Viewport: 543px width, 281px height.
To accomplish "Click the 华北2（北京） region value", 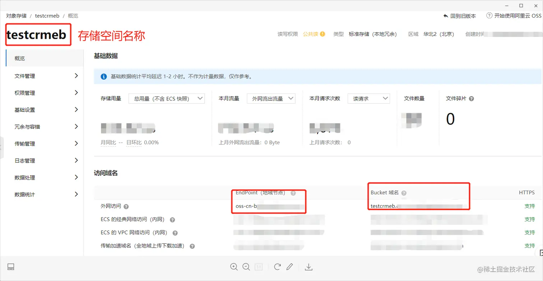I will (x=439, y=34).
